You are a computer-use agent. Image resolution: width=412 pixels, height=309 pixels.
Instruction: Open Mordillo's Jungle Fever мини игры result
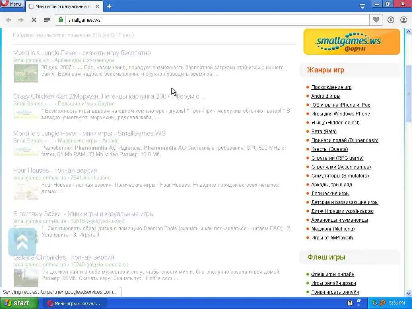[x=89, y=134]
